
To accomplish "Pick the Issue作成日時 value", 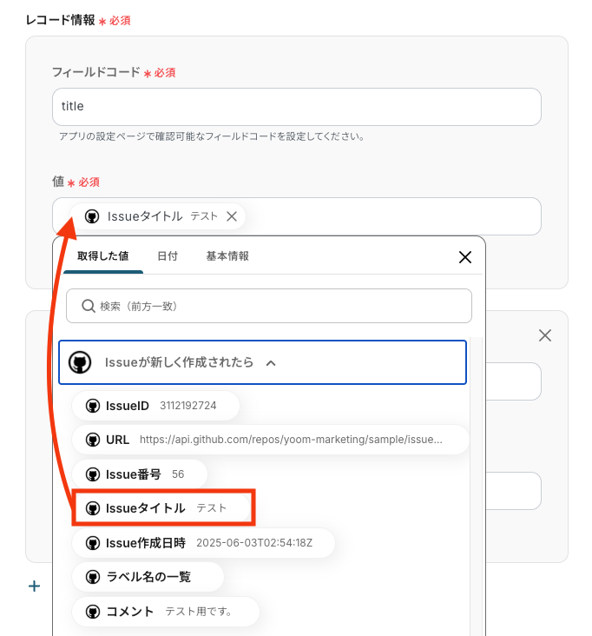I will (x=203, y=543).
